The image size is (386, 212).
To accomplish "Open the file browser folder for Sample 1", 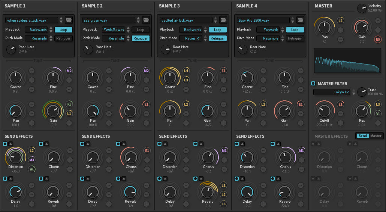I will coord(69,20).
